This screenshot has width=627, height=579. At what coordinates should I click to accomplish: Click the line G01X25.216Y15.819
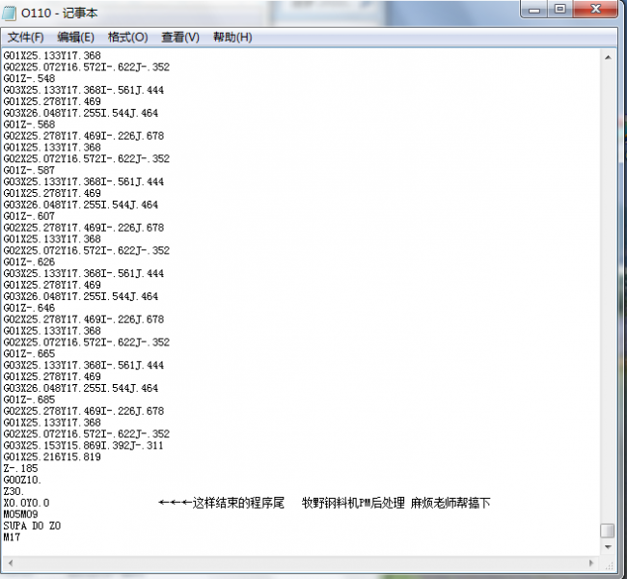52,457
